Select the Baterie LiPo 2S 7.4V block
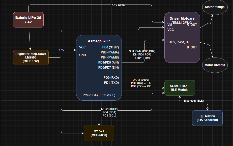Viewport: 233px width, 146px height. click(x=28, y=20)
